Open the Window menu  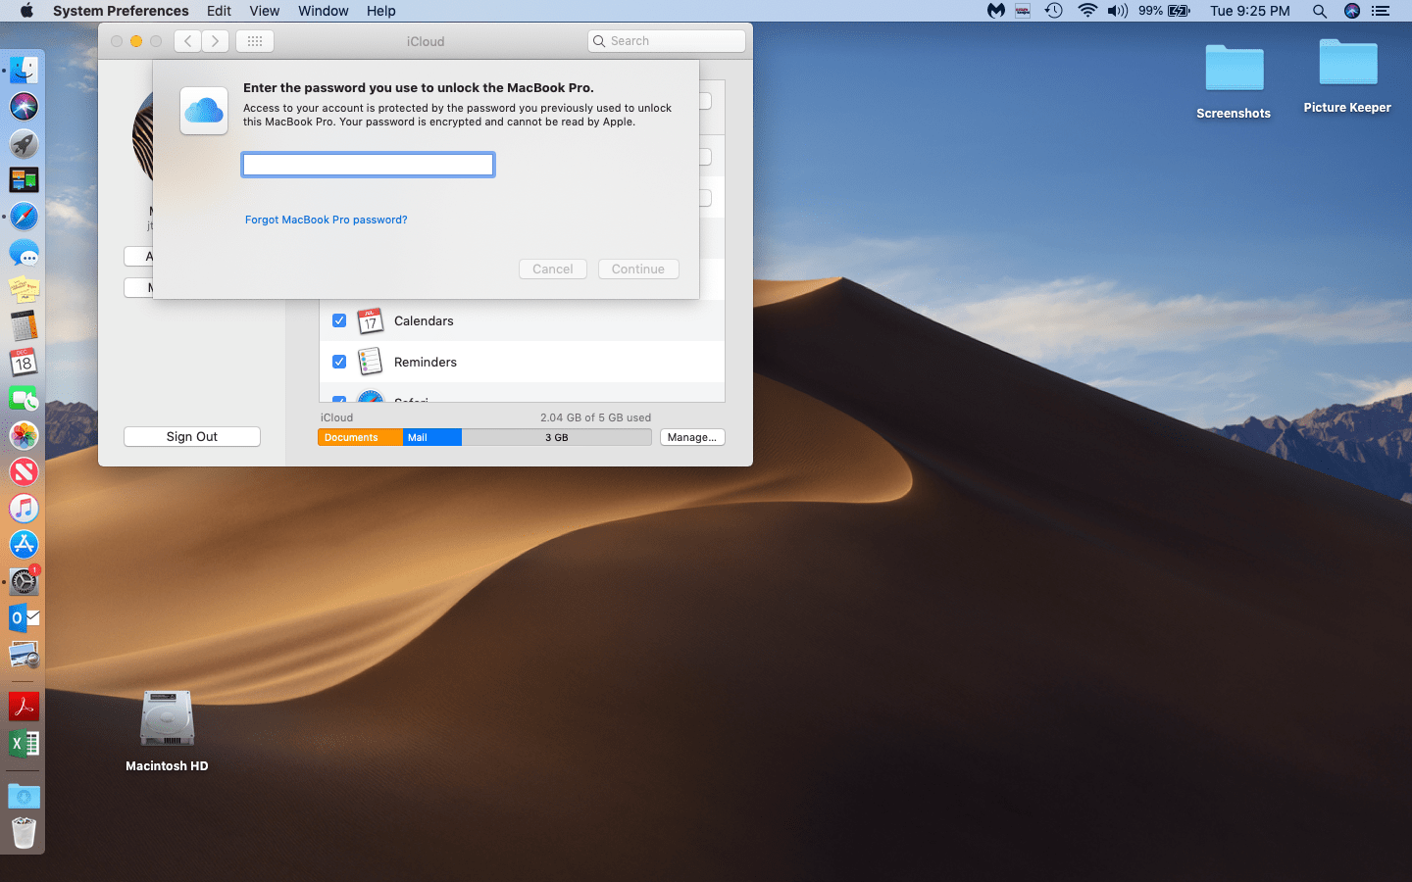(x=323, y=11)
